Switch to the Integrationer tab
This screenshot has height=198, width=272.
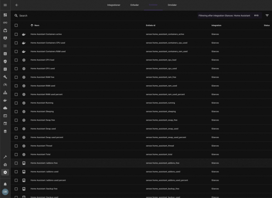(114, 5)
